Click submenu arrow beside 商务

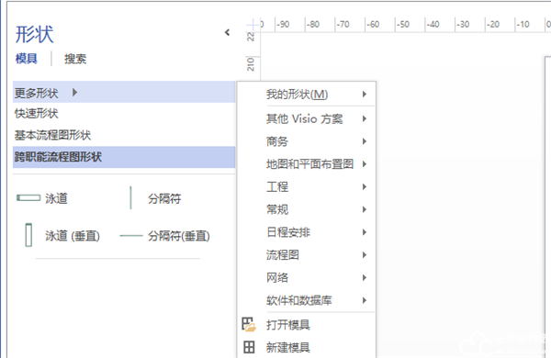[365, 141]
